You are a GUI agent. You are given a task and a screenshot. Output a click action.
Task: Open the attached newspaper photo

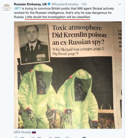[x=68, y=75]
